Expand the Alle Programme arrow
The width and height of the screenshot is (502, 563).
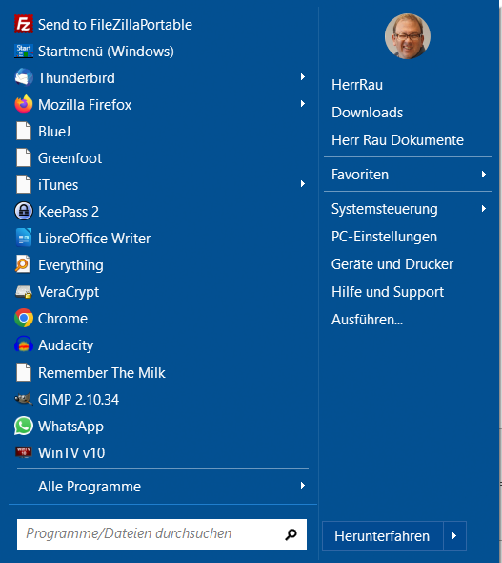pyautogui.click(x=303, y=486)
